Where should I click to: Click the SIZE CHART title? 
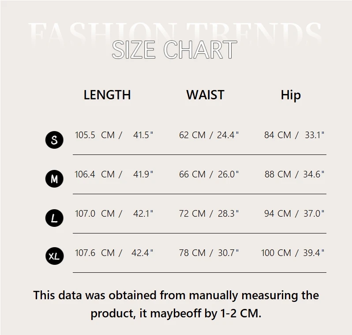pyautogui.click(x=174, y=50)
